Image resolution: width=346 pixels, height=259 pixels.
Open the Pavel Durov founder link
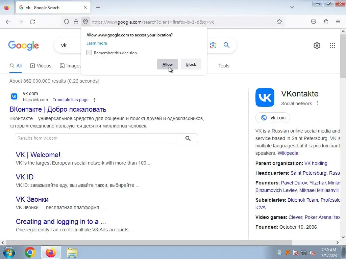point(294,183)
